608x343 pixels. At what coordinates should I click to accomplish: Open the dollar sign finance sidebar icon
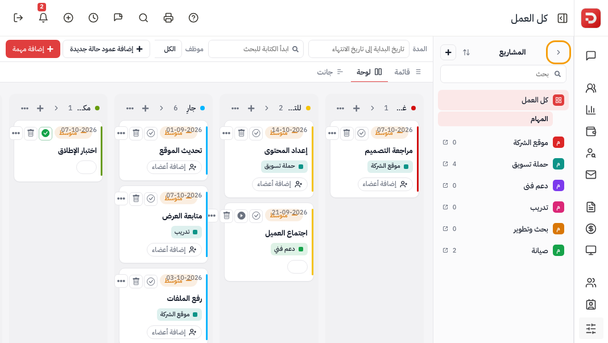590,229
